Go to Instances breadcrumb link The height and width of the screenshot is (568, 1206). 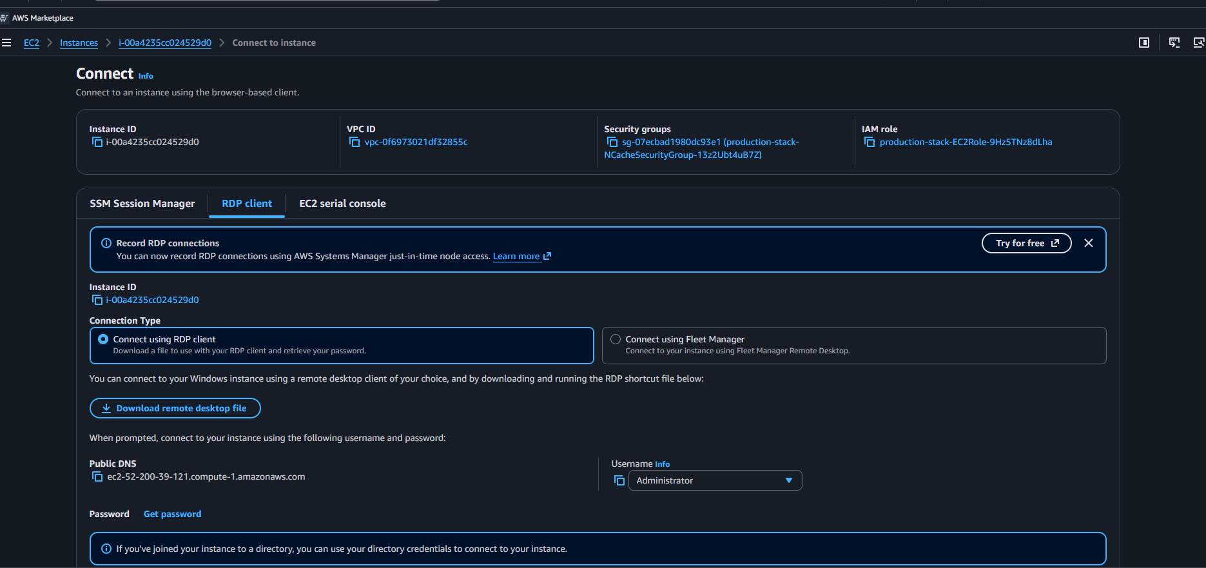point(79,43)
